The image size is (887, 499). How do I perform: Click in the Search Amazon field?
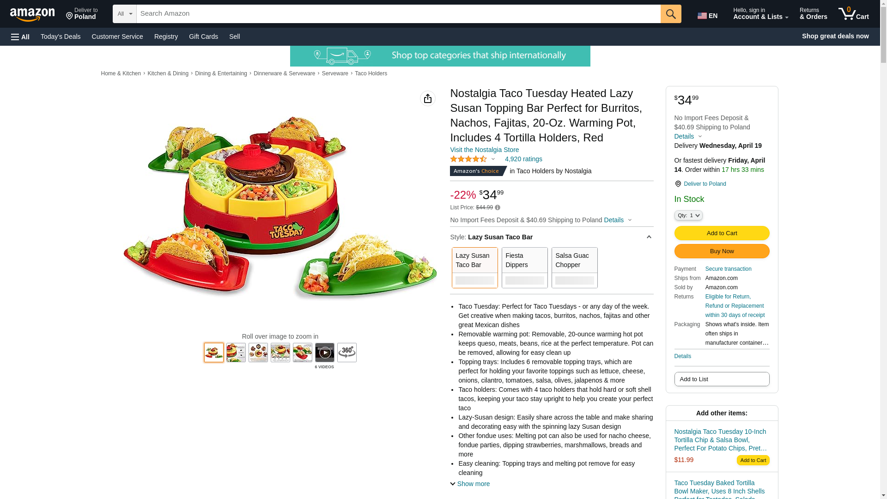pos(399,14)
